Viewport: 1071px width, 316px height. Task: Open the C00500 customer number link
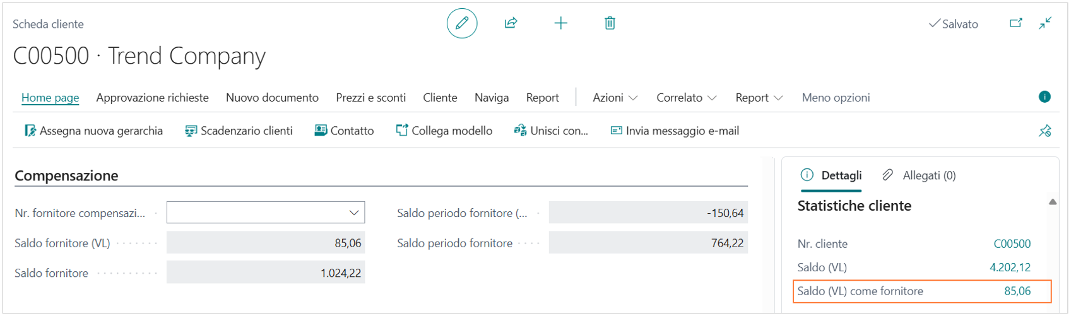tap(1012, 244)
